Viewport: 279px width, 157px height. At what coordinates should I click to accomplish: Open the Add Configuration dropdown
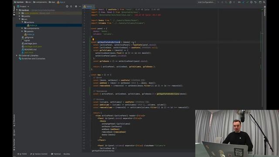coord(206,2)
